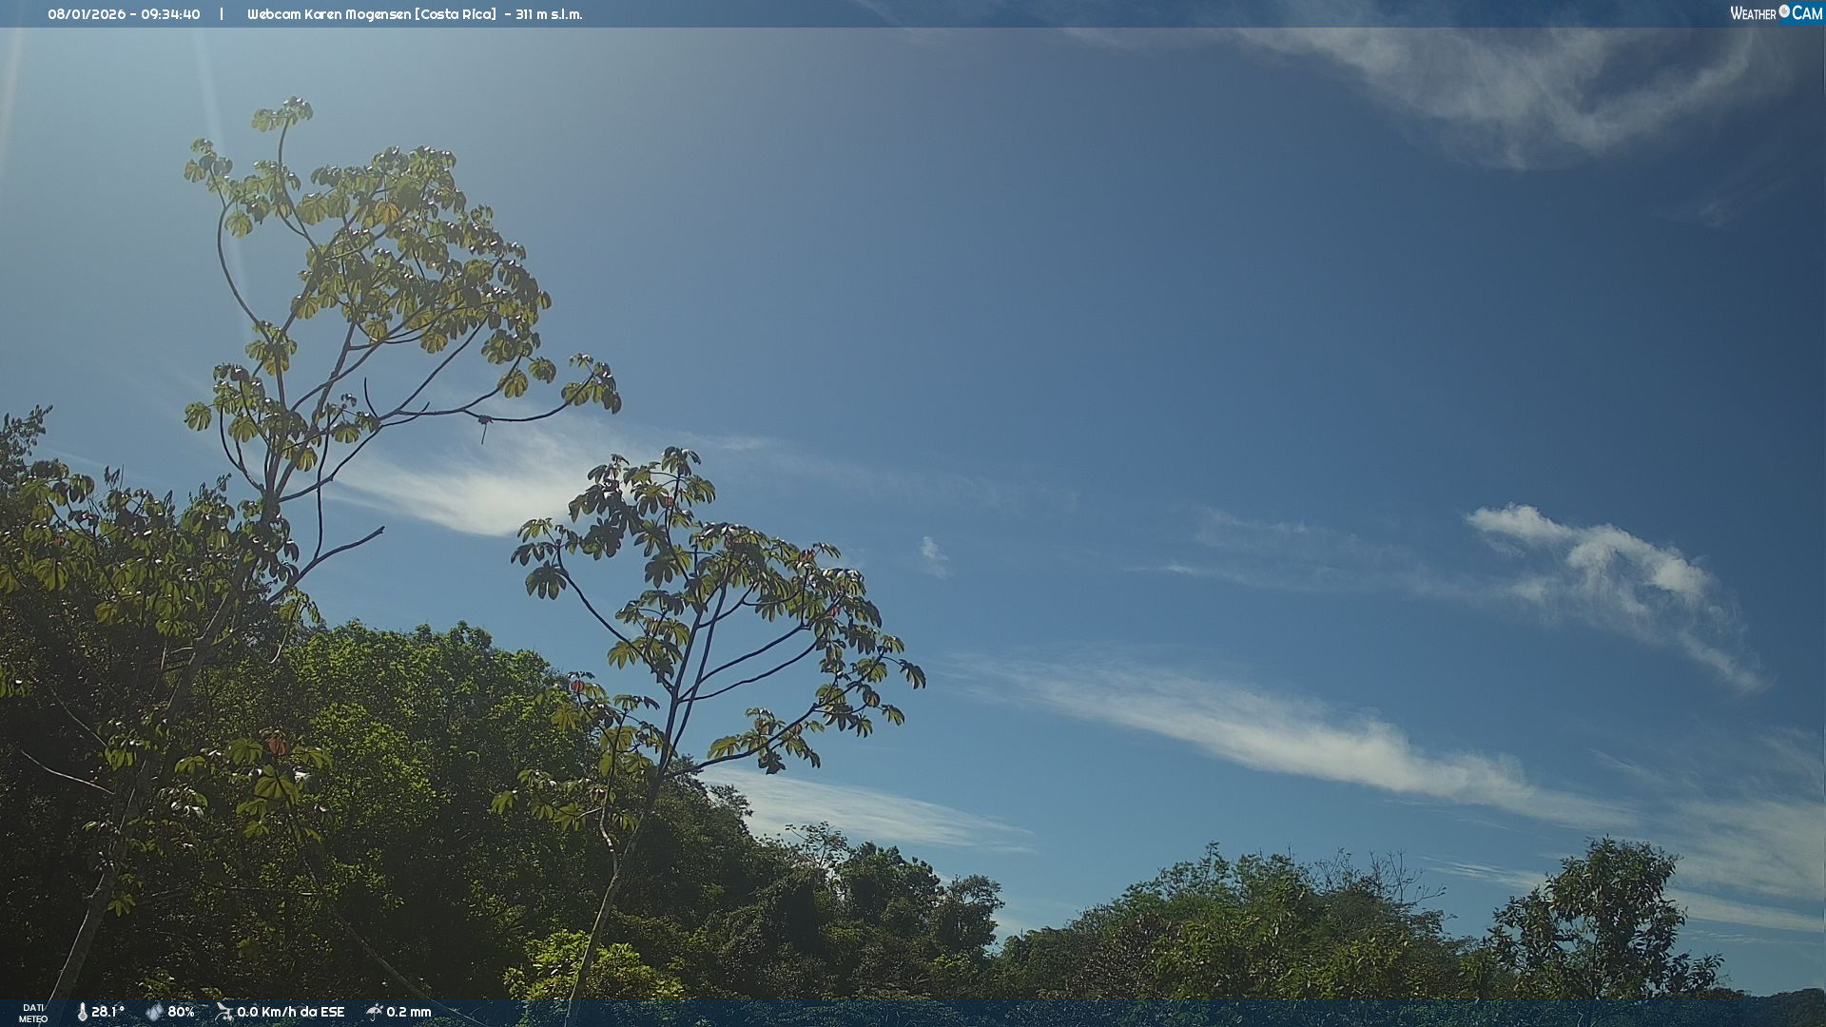Click the 28.1° temperature reading
The image size is (1826, 1027).
(107, 1012)
